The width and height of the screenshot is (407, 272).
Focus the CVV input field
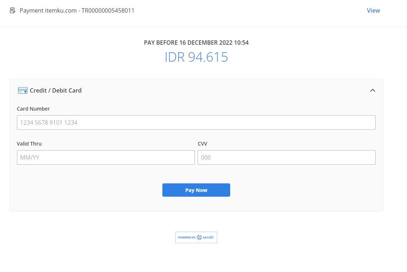286,157
